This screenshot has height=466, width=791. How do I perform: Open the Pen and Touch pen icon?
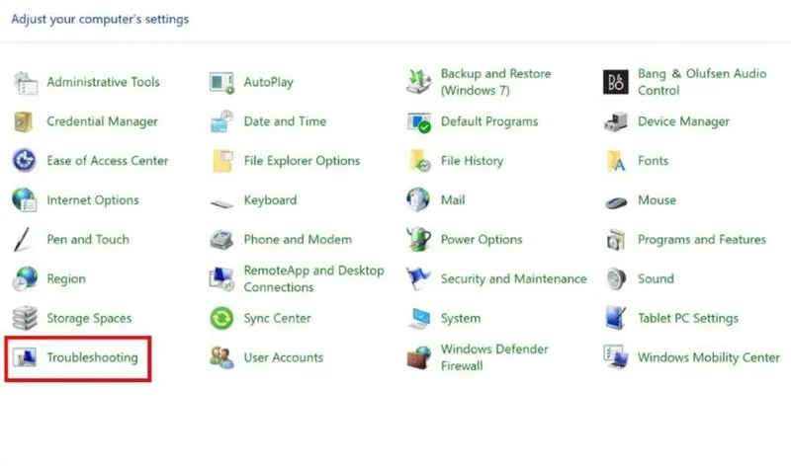point(22,239)
